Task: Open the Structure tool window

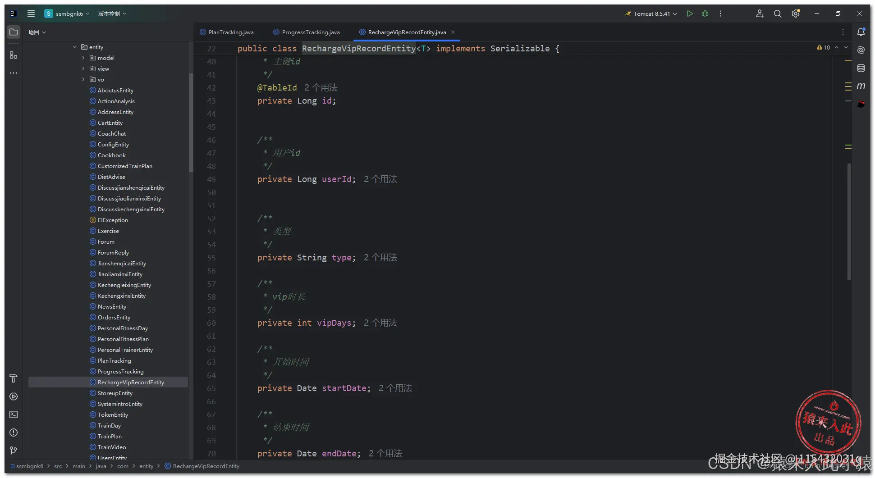Action: (x=14, y=55)
